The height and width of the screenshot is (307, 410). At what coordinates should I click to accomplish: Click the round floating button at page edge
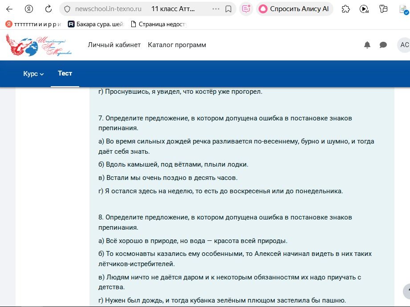(x=407, y=291)
